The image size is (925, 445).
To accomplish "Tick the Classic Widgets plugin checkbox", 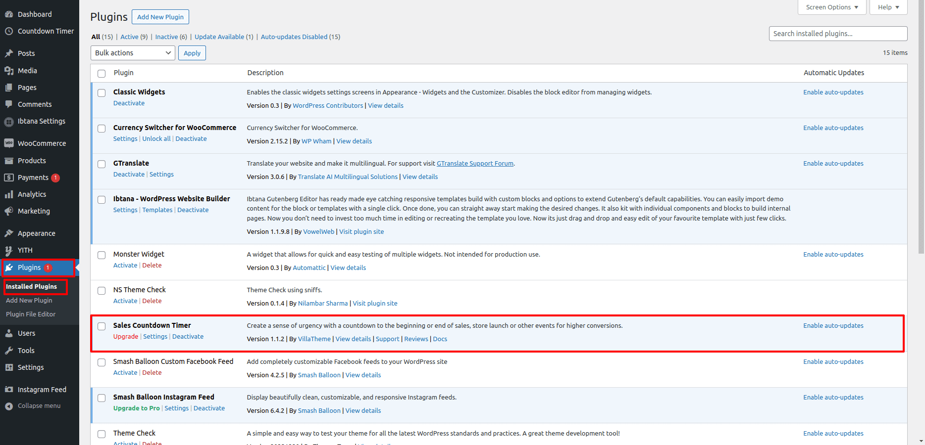I will coord(102,93).
